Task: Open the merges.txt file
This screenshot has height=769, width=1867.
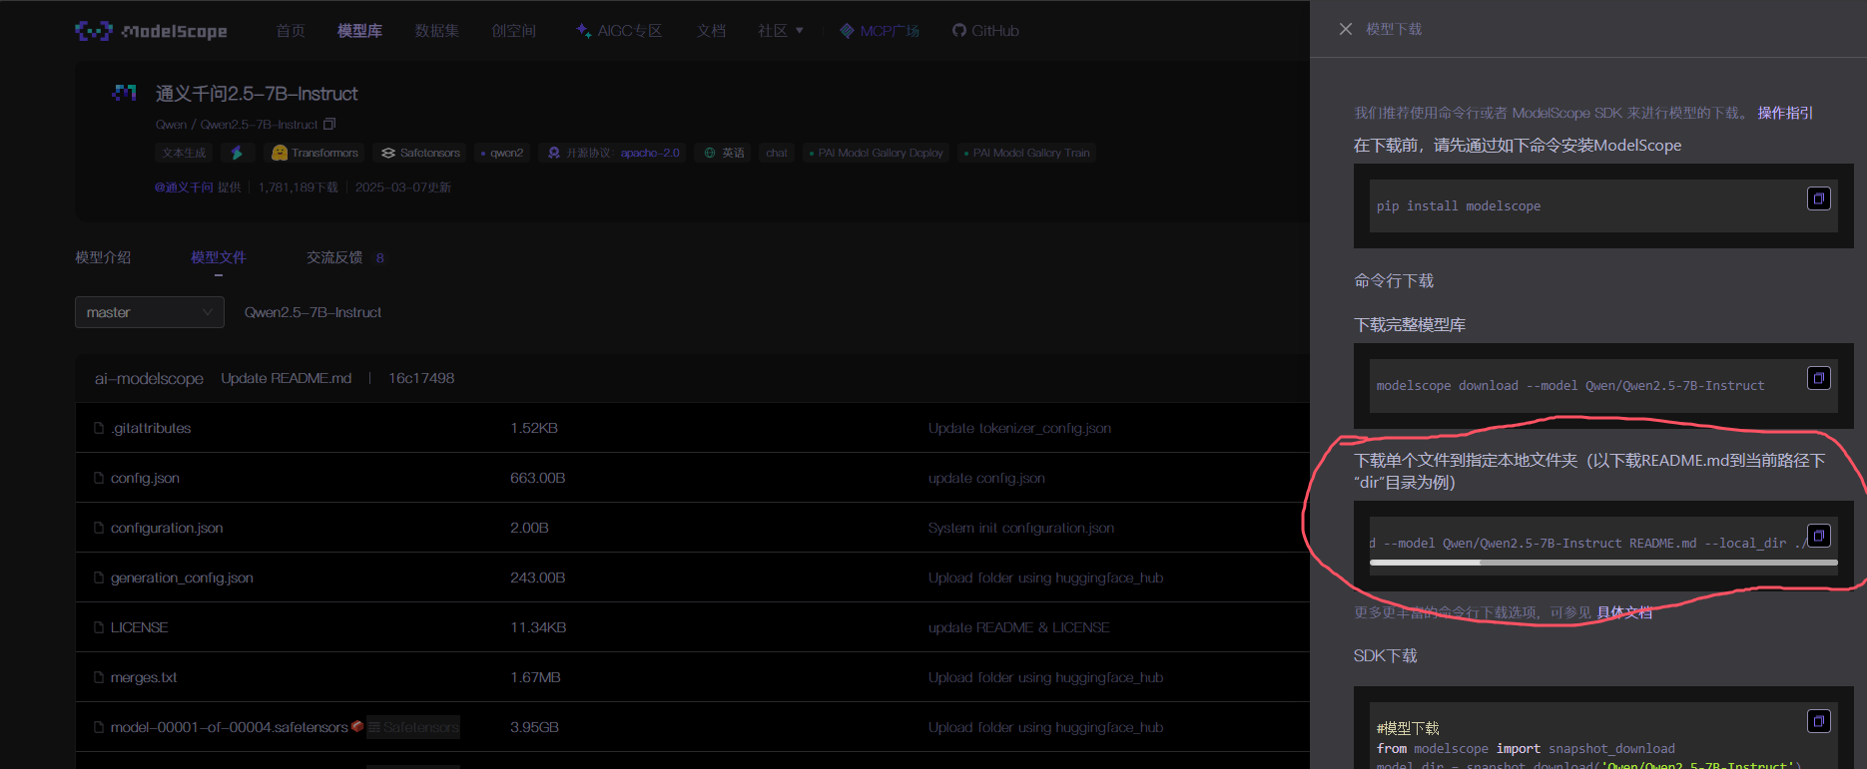Action: point(144,677)
